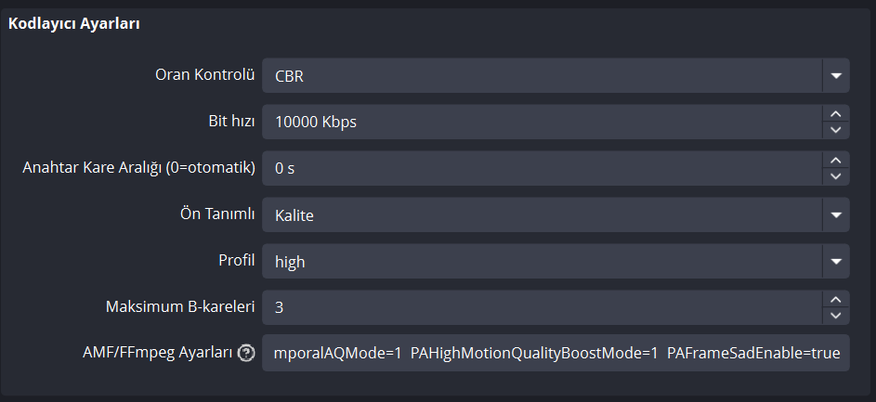Increase Bit hızı with up arrow
The image size is (876, 402).
coord(836,113)
